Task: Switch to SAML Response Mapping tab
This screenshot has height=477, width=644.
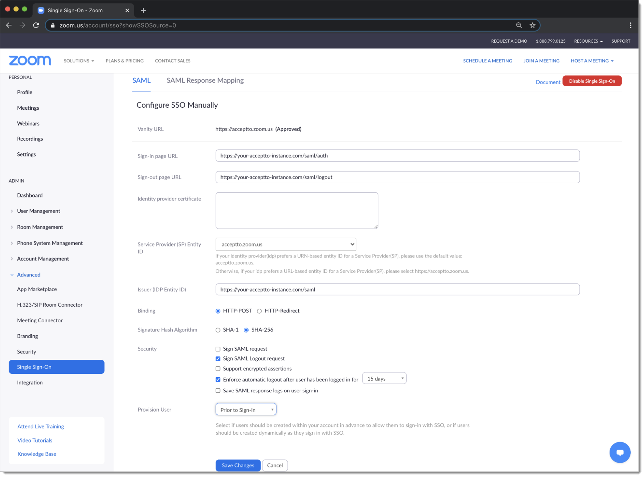Action: point(205,80)
